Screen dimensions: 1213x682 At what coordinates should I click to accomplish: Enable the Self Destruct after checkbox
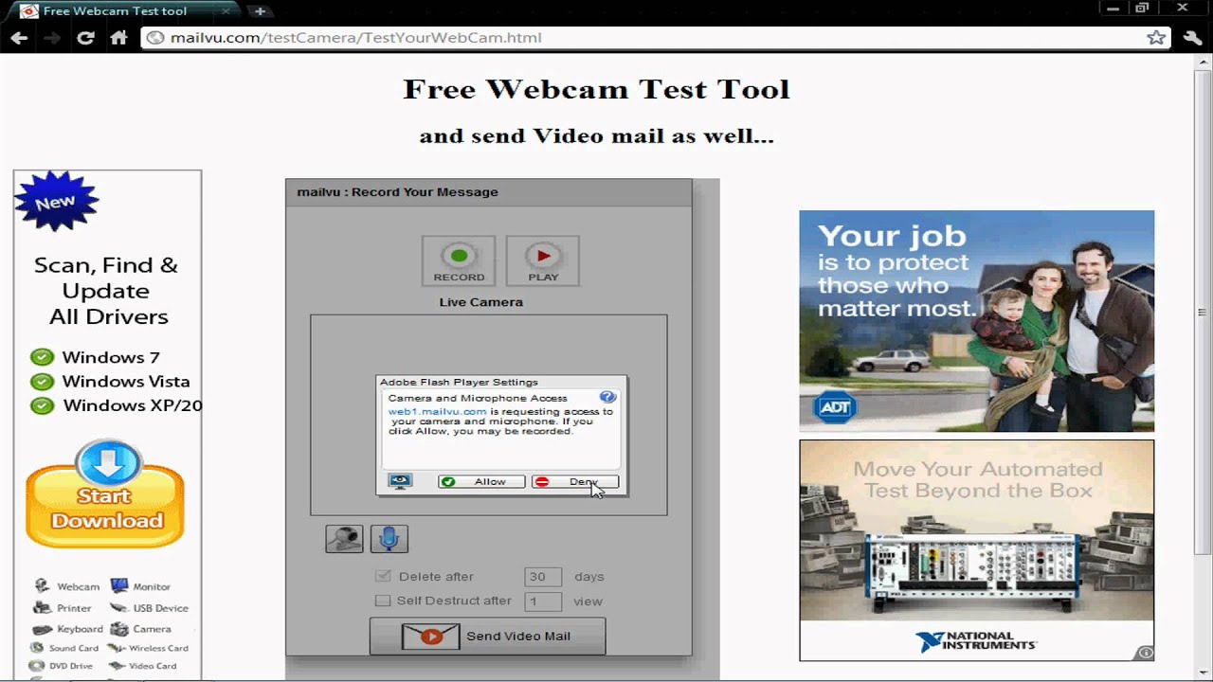383,601
